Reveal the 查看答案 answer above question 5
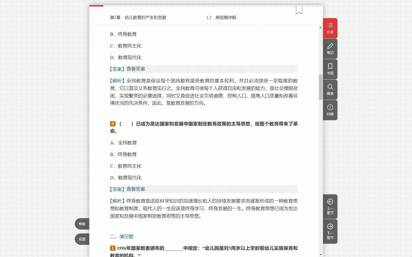This screenshot has height=257, width=412. coord(136,69)
